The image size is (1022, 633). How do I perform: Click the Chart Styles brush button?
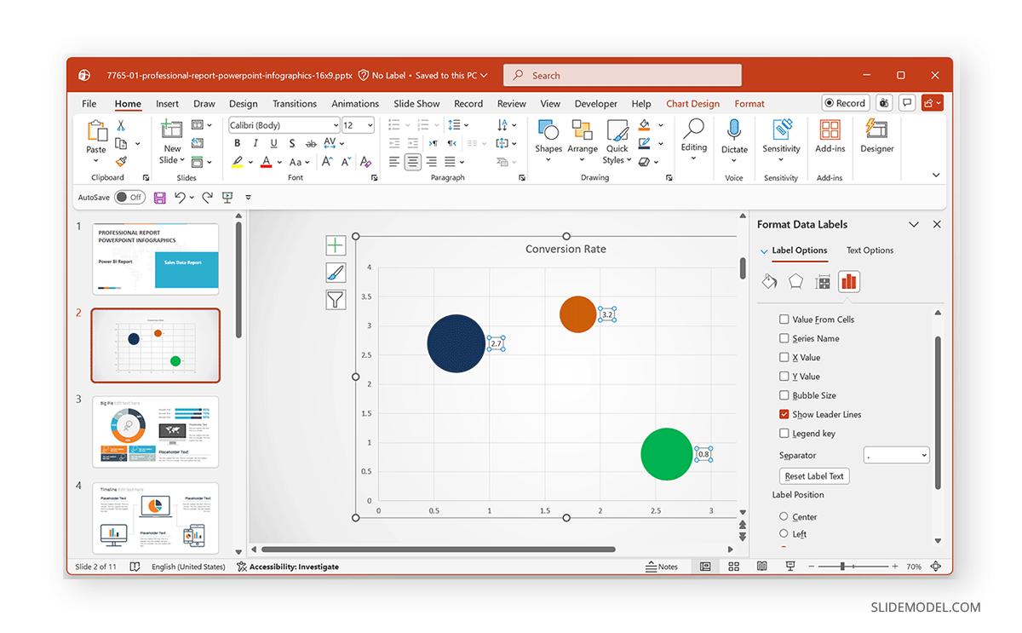pos(336,273)
